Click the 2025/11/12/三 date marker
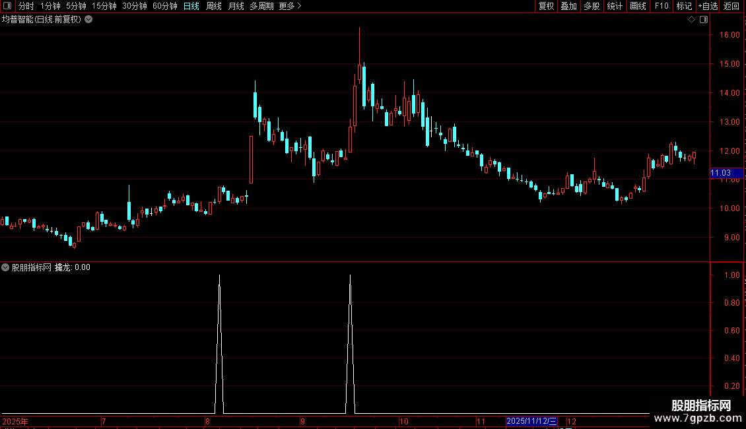This screenshot has height=429, width=746. pyautogui.click(x=531, y=421)
